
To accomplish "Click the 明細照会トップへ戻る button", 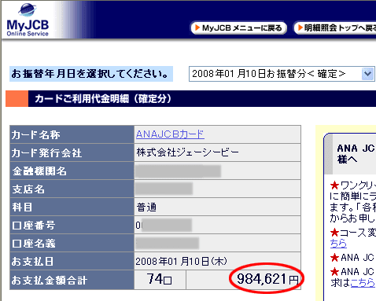I will [335, 28].
